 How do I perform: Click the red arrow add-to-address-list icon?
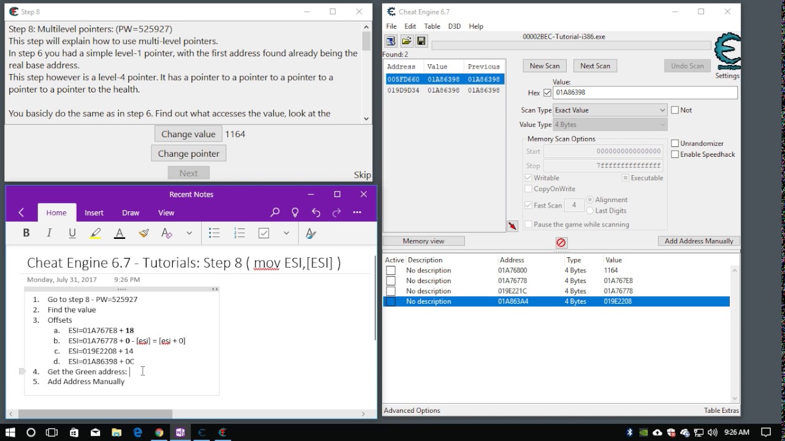pyautogui.click(x=513, y=226)
